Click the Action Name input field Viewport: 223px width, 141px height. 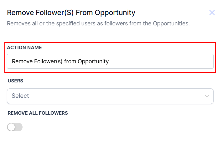(x=110, y=61)
